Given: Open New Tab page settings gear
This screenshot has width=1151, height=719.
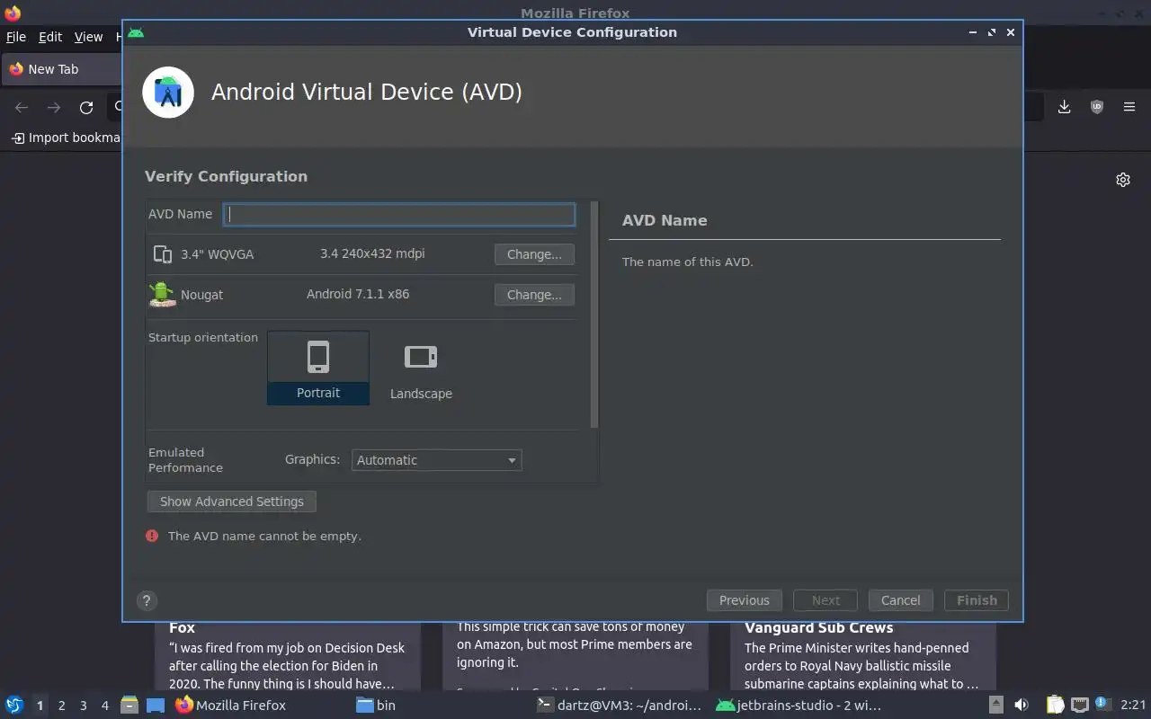Looking at the screenshot, I should coord(1123,180).
